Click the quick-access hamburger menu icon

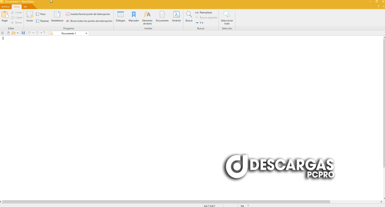point(3,33)
